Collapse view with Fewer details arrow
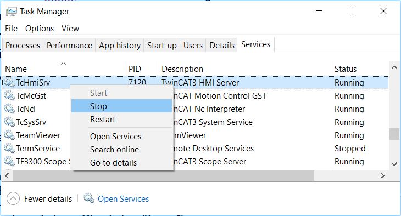The image size is (401, 216). coord(13,198)
